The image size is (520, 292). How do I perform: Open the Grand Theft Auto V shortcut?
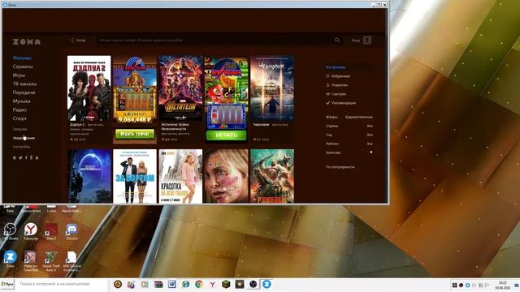coord(51,261)
